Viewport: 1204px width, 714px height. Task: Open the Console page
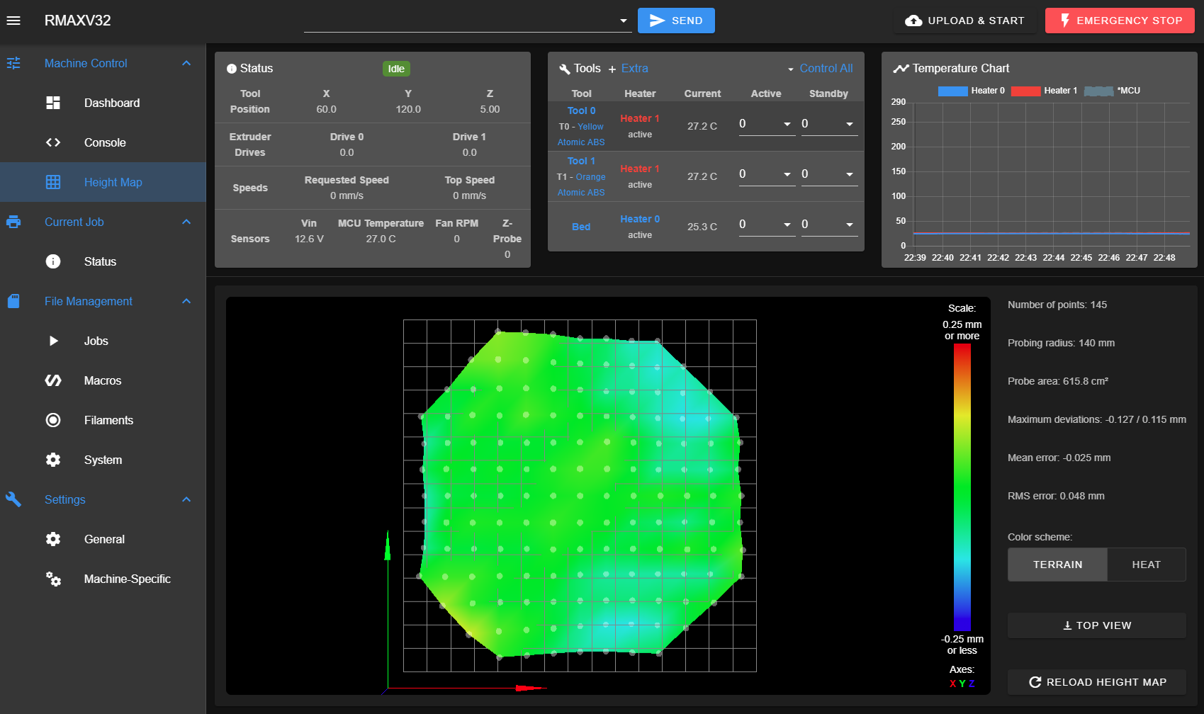103,142
